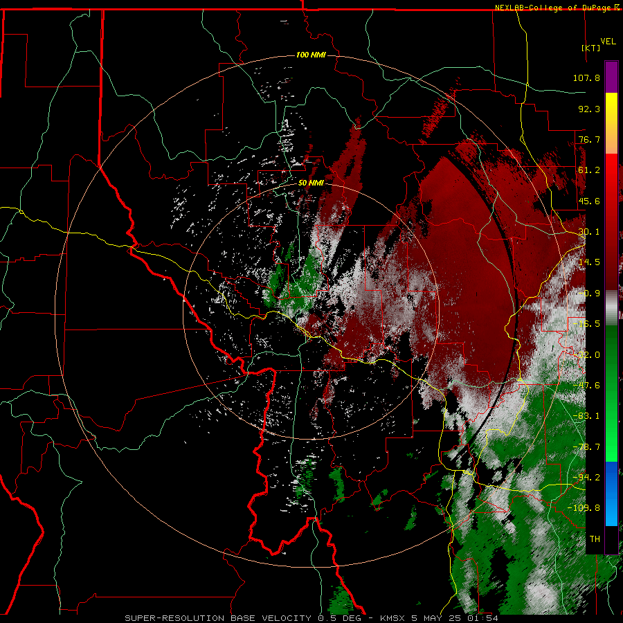The height and width of the screenshot is (623, 623).
Task: Click the -32.0 legend value
Action: coord(586,355)
